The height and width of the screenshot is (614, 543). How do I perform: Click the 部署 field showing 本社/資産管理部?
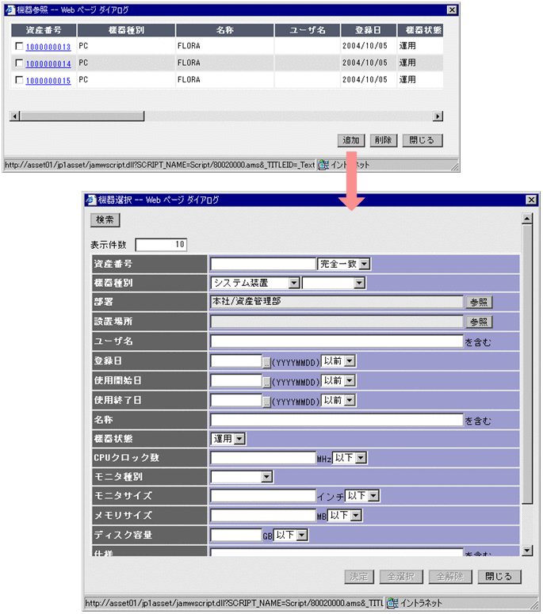(x=337, y=302)
